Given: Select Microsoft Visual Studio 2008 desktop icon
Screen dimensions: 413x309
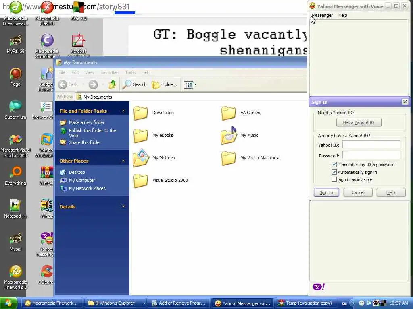Looking at the screenshot, I should [x=16, y=146].
